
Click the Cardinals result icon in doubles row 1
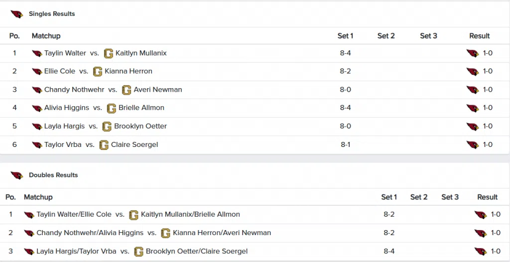[481, 215]
